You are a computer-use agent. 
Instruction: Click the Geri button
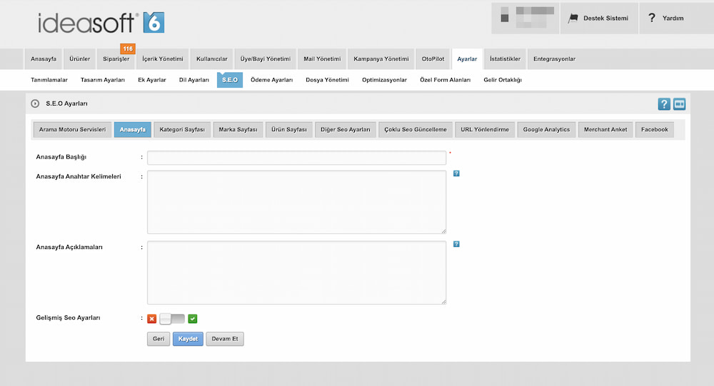point(158,339)
